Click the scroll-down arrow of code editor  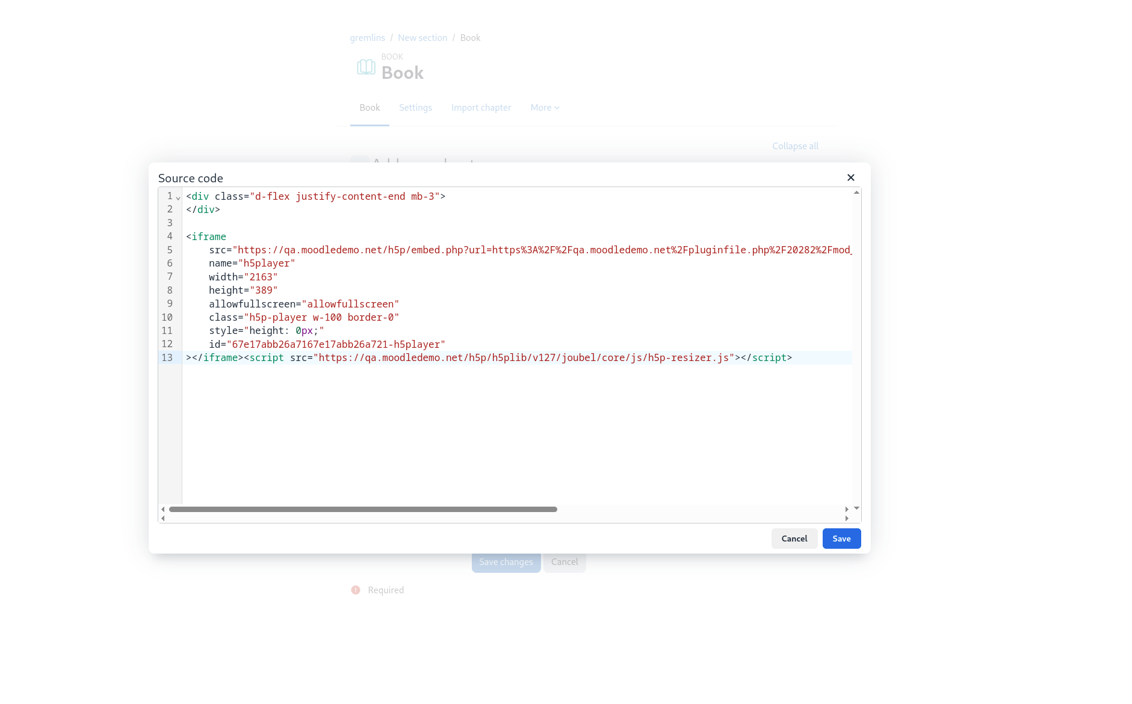point(856,508)
